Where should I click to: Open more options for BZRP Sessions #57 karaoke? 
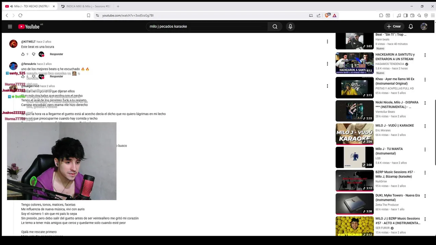(425, 173)
